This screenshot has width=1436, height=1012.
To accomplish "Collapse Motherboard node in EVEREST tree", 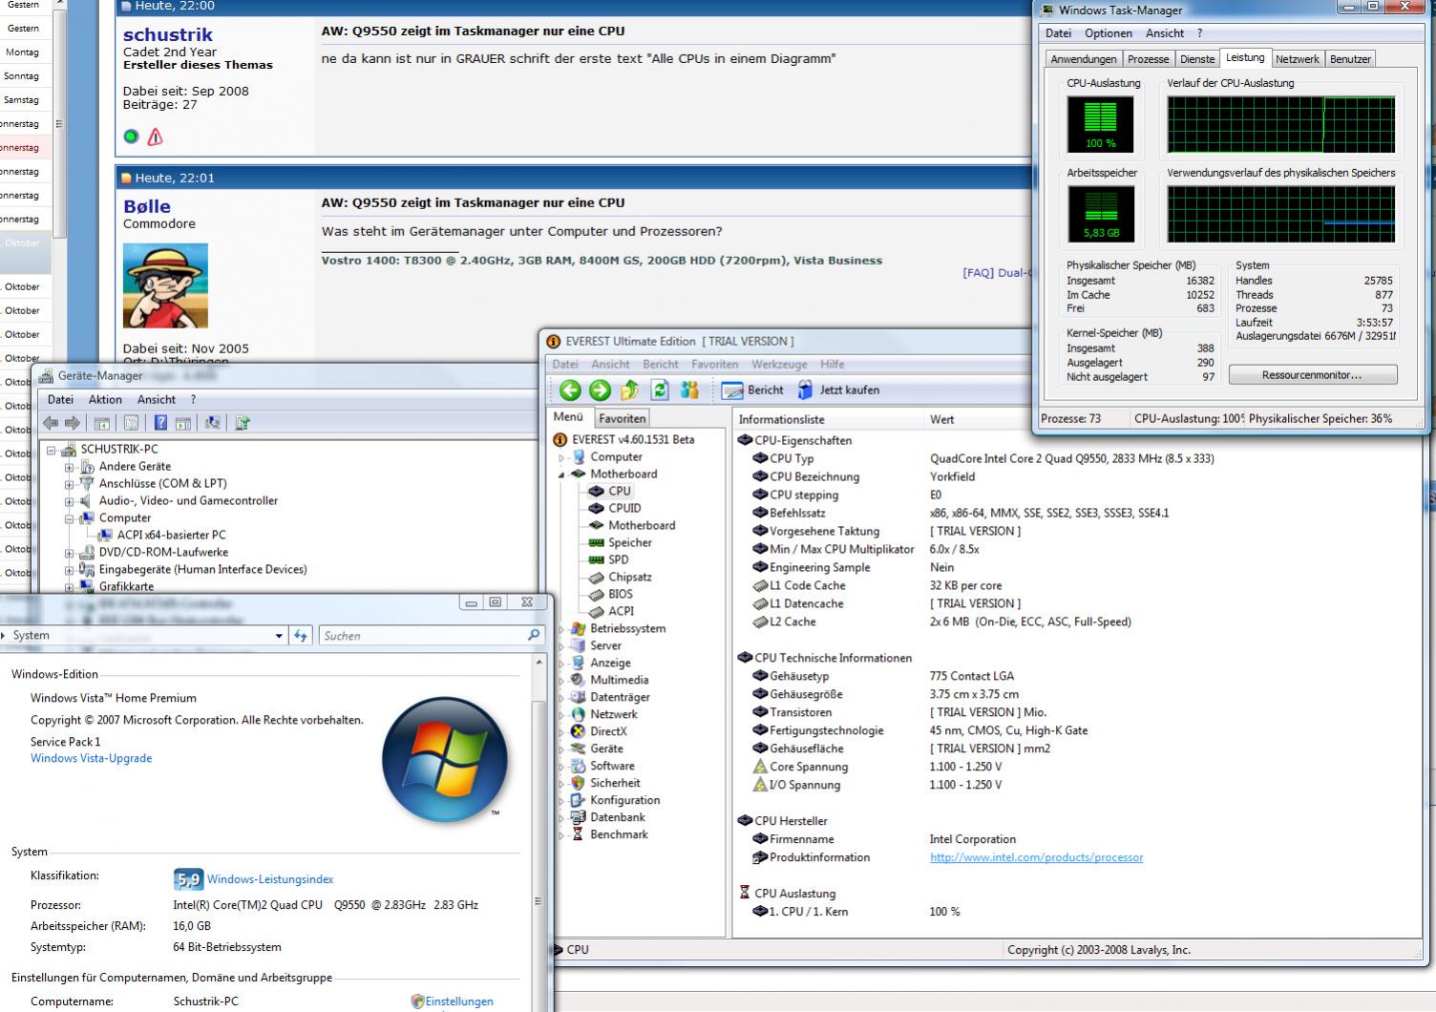I will point(562,474).
